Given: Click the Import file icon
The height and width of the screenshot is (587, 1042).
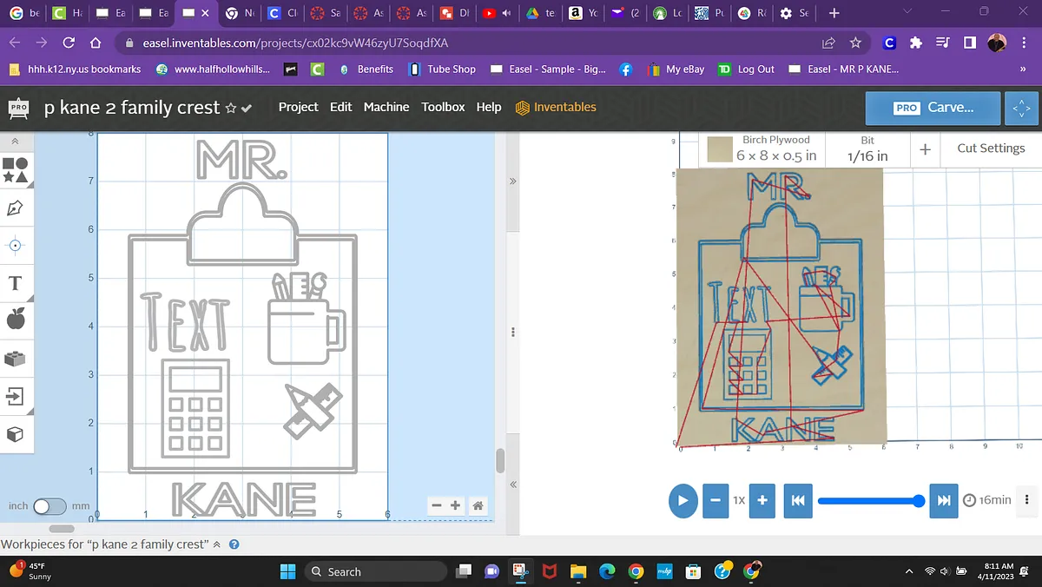Looking at the screenshot, I should tap(16, 396).
